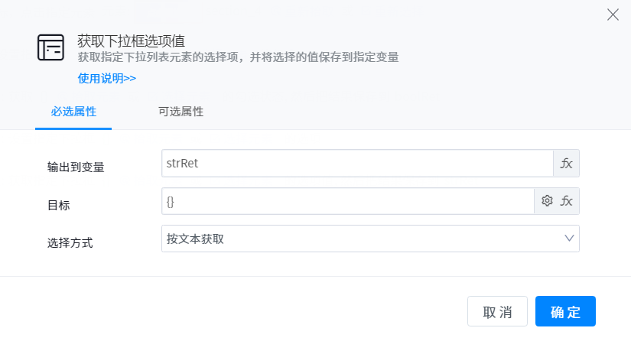The width and height of the screenshot is (631, 341).
Task: Open the 使用说明>> help link
Action: coord(107,78)
